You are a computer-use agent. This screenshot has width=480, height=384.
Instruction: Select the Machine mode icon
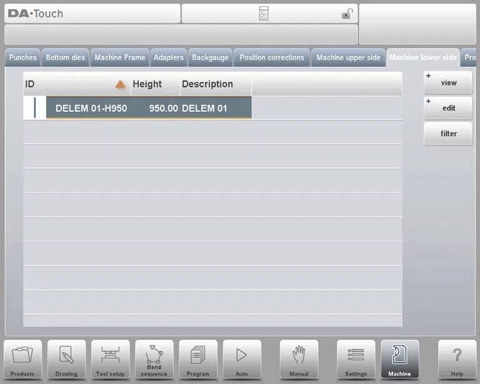(400, 360)
